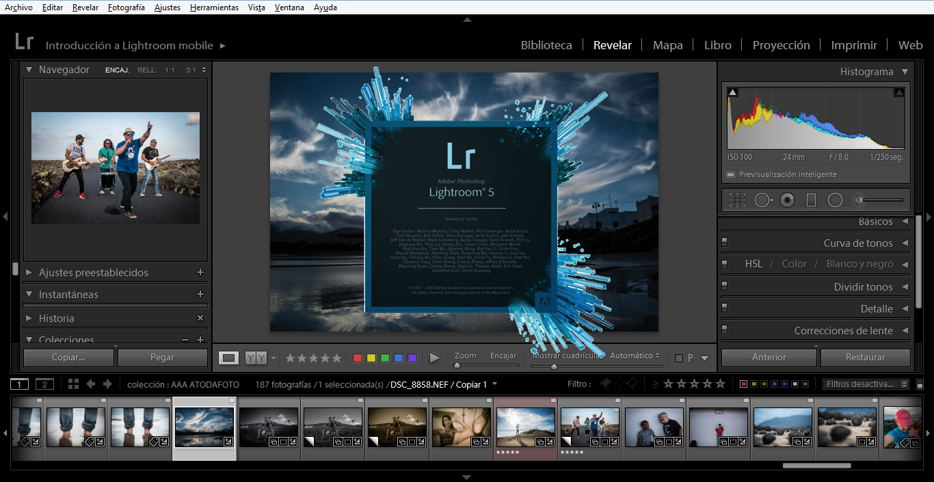Activate the spot removal tool

(763, 200)
